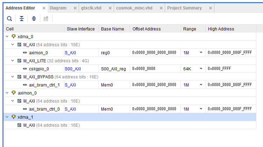
Task: Open Range dropdown for aximon_0 row
Action: click(201, 52)
